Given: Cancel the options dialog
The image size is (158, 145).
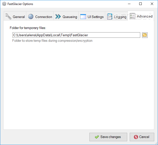Looking at the screenshot, I should (142, 137).
